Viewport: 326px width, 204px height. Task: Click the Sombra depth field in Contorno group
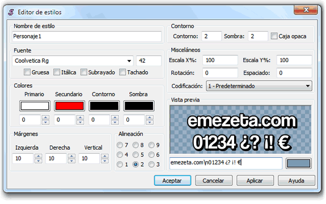coord(258,36)
